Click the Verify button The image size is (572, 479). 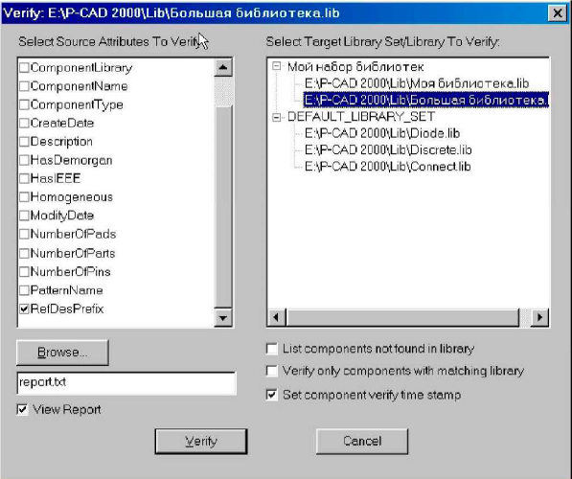[x=201, y=442]
